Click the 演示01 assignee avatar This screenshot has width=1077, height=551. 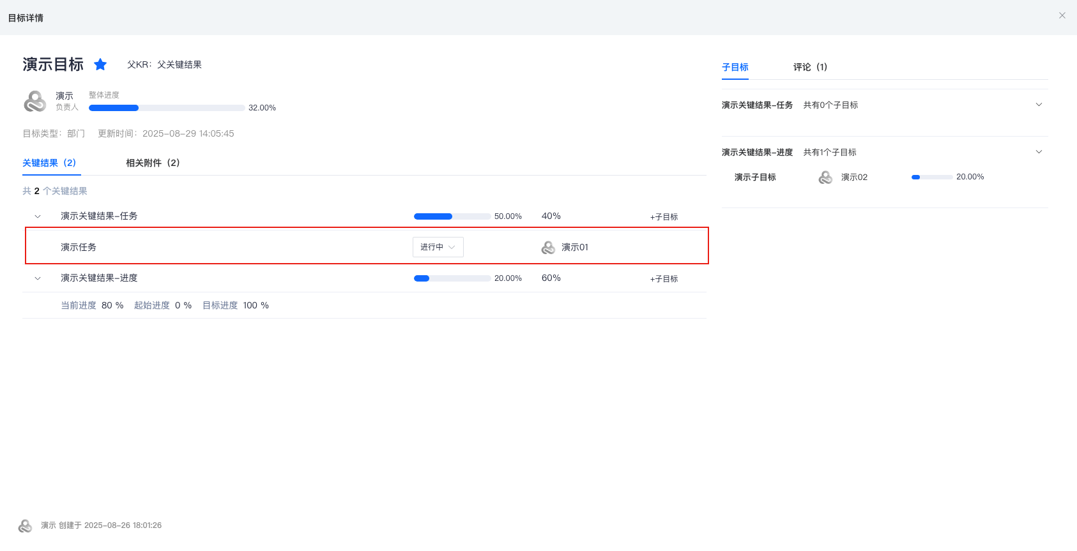click(548, 248)
